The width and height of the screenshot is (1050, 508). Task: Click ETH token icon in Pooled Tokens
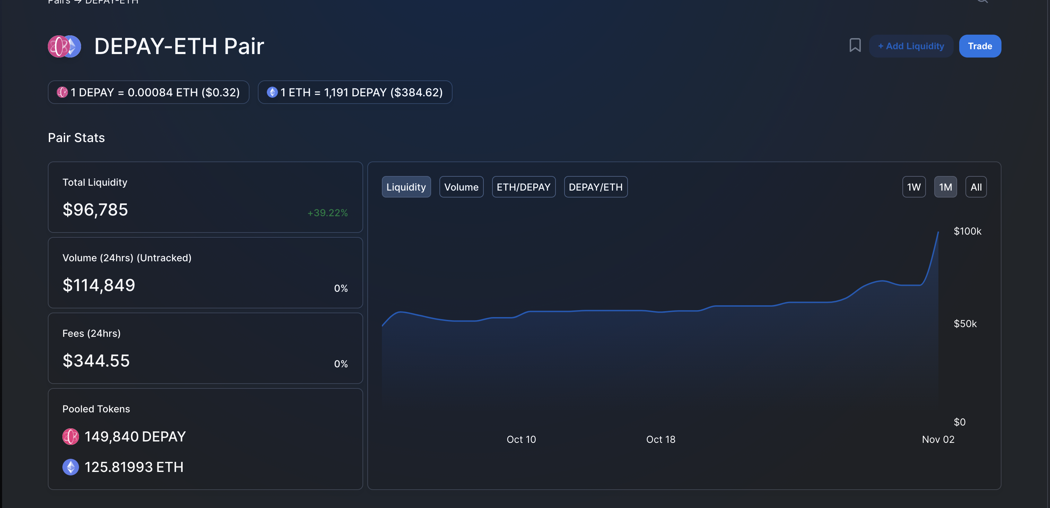tap(70, 467)
